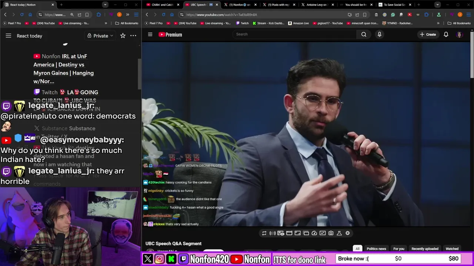
Task: Click the install/cast icon in YouTube address bar
Action: pos(350,14)
